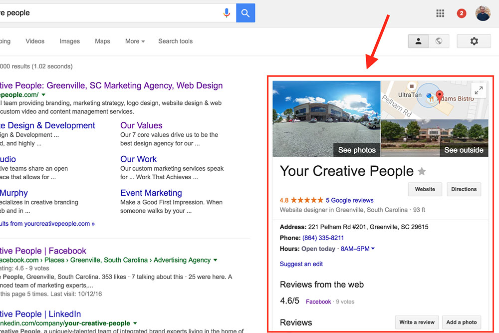Click the Your Creative People title

[x=347, y=171]
